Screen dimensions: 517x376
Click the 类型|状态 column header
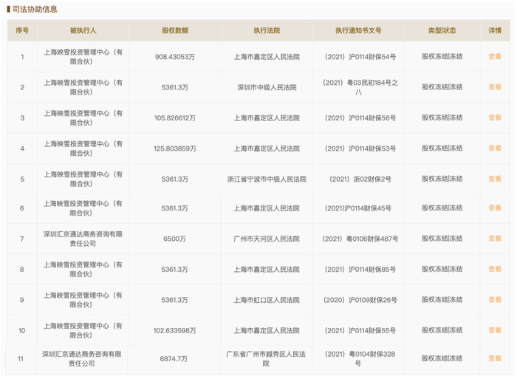(442, 31)
